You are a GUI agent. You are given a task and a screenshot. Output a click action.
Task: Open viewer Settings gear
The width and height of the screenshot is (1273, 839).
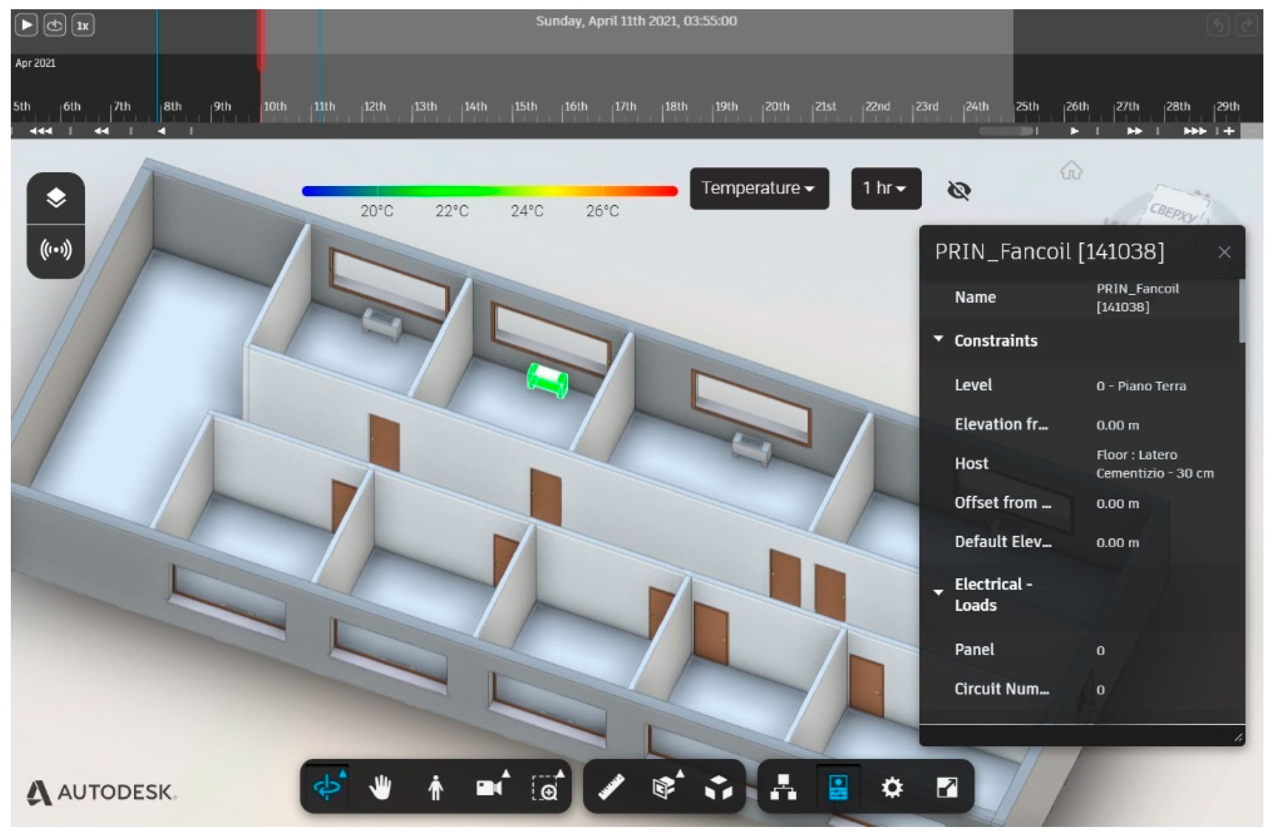892,788
